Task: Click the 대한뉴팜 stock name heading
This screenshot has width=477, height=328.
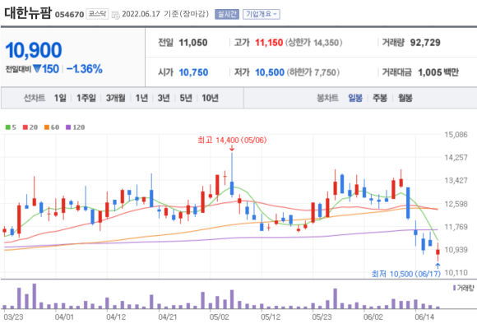Action: (x=28, y=13)
